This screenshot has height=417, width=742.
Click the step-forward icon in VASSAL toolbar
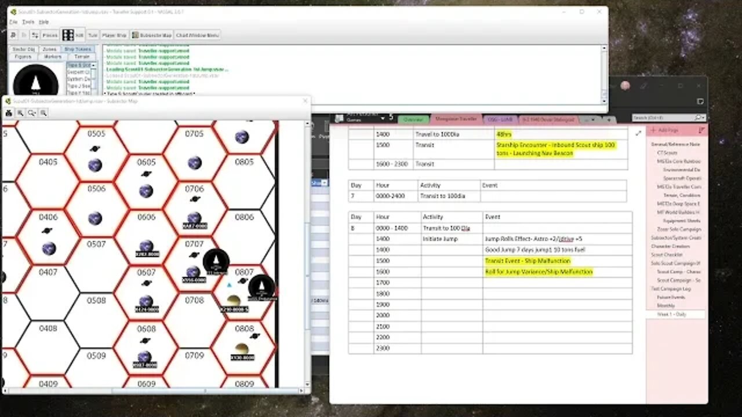24,35
